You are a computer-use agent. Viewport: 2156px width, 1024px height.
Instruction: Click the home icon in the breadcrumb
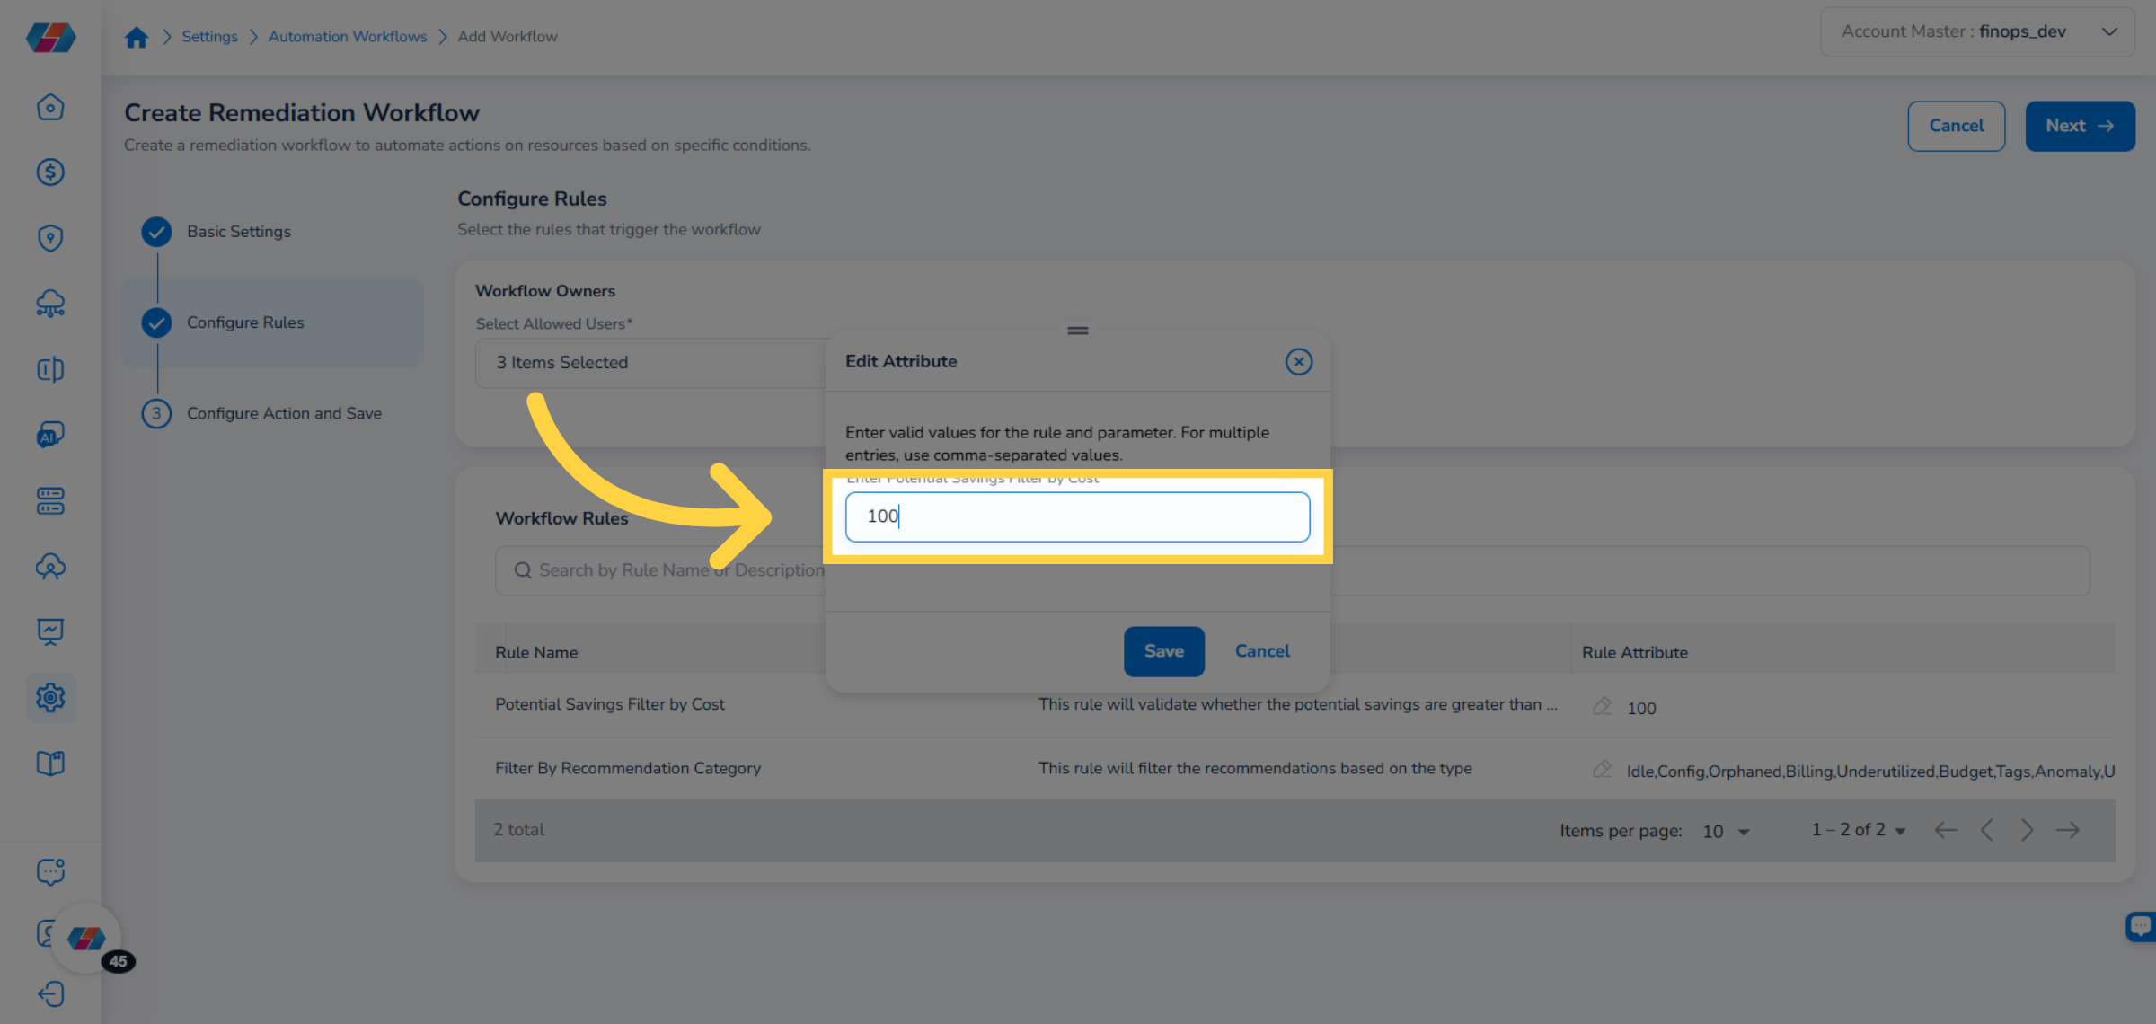tap(137, 37)
